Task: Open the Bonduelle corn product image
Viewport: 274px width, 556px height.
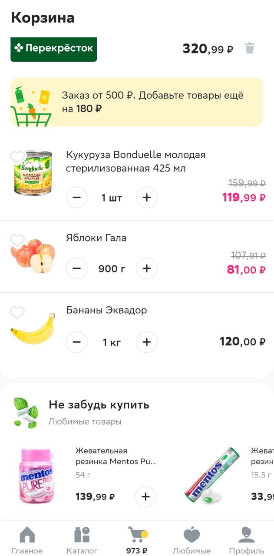Action: pos(33,173)
